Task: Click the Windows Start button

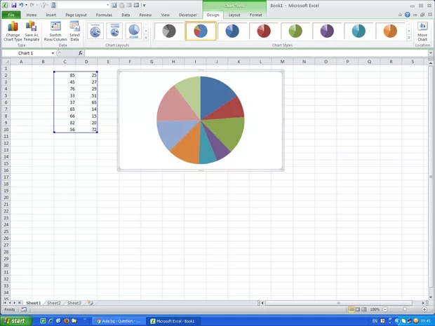Action: pos(14,320)
